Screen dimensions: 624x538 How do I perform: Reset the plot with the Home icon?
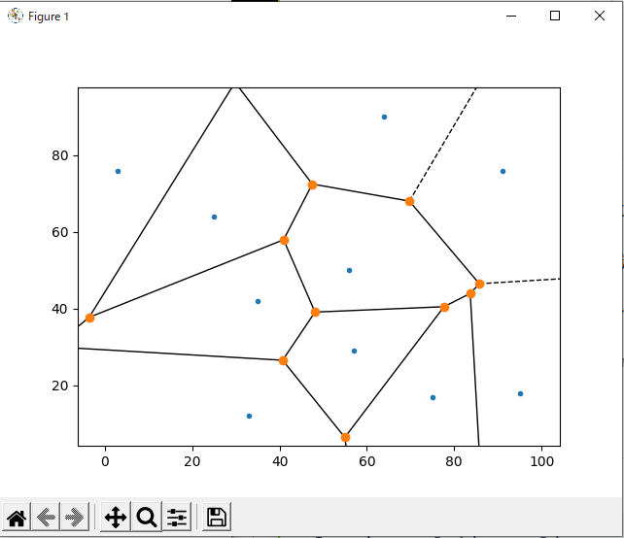(17, 518)
